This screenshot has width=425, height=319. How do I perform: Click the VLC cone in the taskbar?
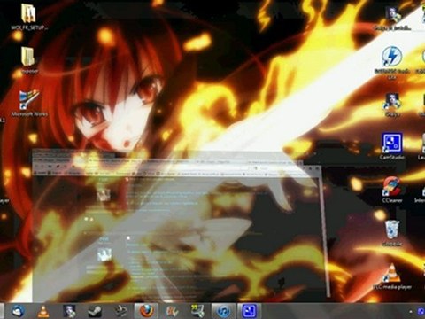tap(43, 311)
